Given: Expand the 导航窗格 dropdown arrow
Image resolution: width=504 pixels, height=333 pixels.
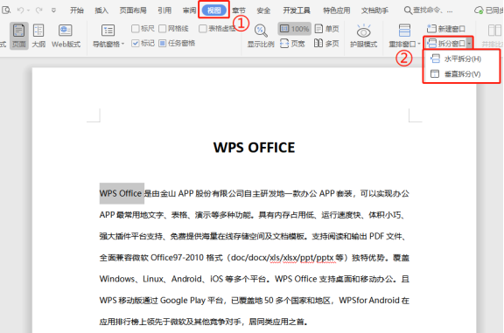Looking at the screenshot, I should coord(122,44).
